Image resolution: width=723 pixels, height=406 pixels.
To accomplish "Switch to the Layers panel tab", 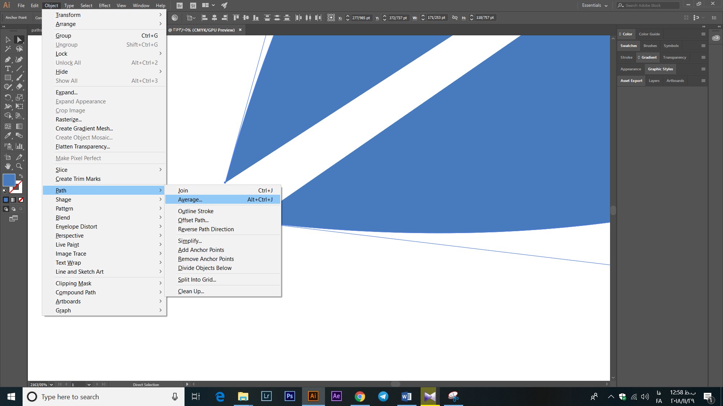I will (654, 81).
